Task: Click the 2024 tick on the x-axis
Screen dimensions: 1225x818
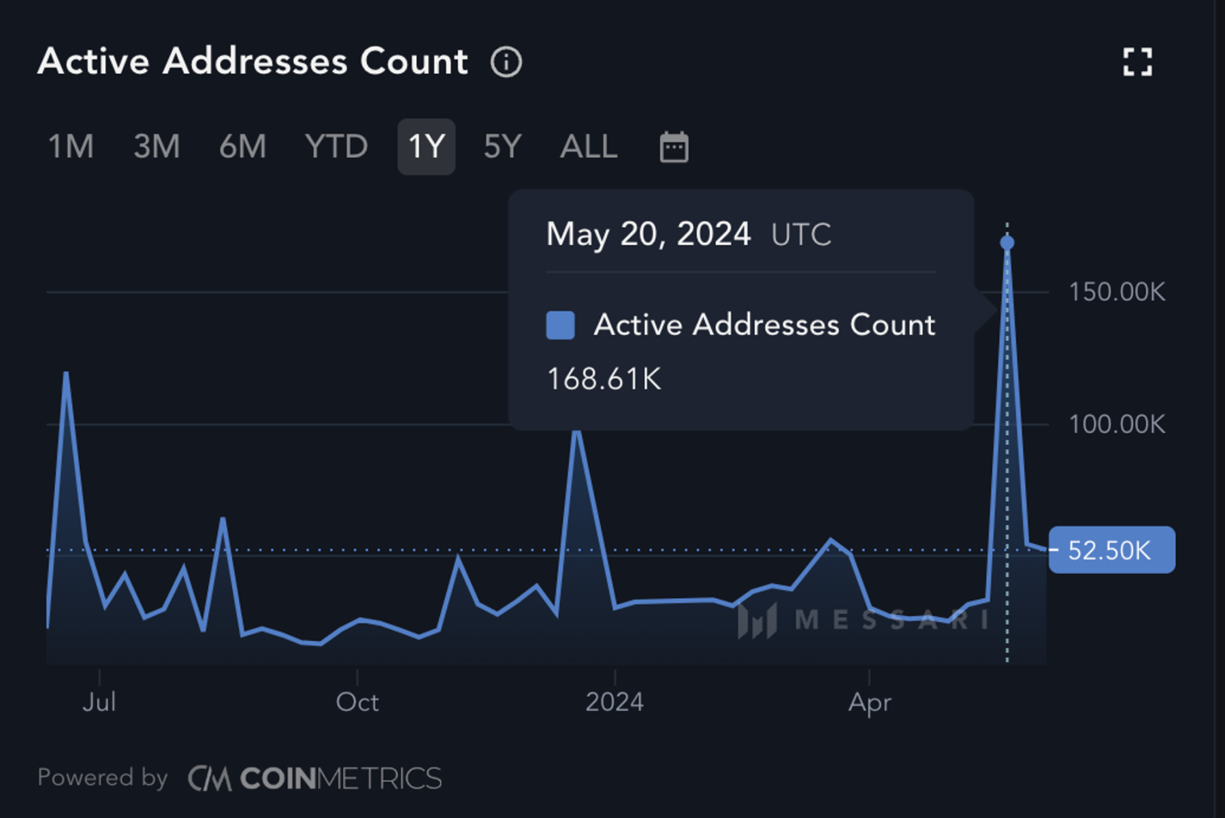Action: pos(615,702)
